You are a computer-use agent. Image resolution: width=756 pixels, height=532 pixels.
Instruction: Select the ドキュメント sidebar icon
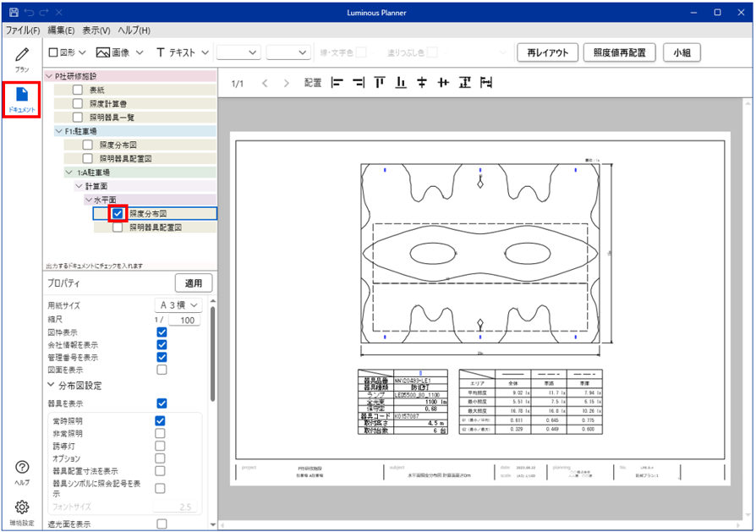point(22,99)
